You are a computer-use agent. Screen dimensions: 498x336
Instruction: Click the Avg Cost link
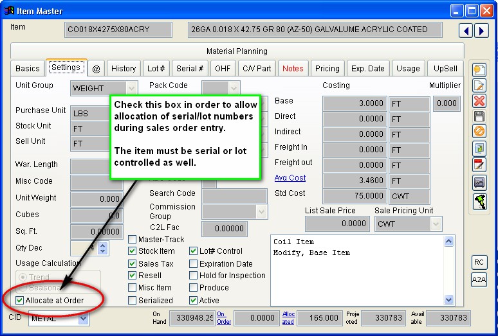pos(290,178)
